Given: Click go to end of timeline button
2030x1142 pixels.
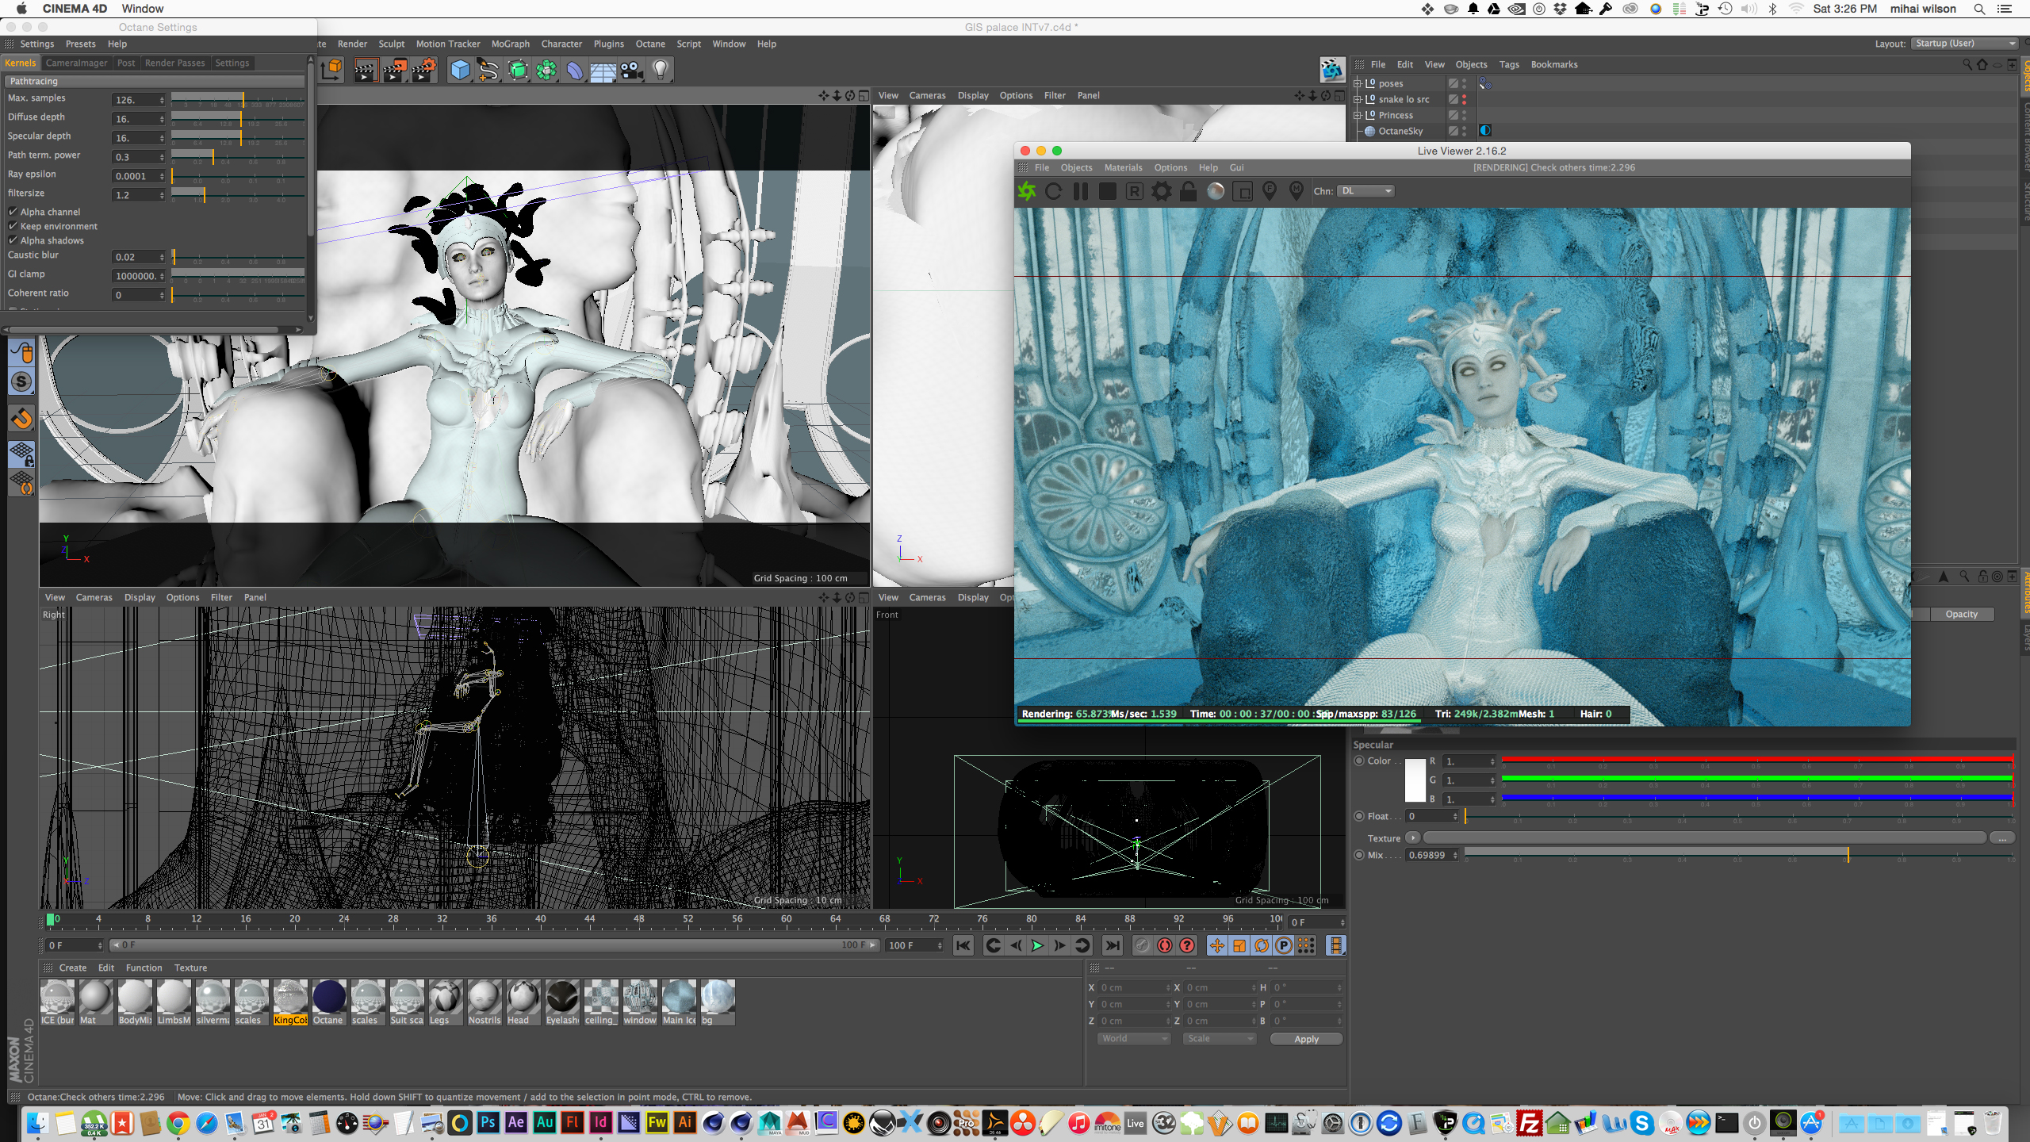Looking at the screenshot, I should click(1113, 945).
